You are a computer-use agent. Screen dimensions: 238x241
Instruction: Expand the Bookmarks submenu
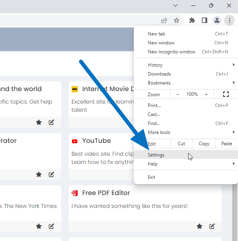[186, 83]
